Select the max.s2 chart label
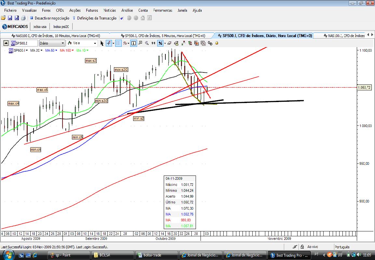Viewport: 375px width, 260px height. 91,61
